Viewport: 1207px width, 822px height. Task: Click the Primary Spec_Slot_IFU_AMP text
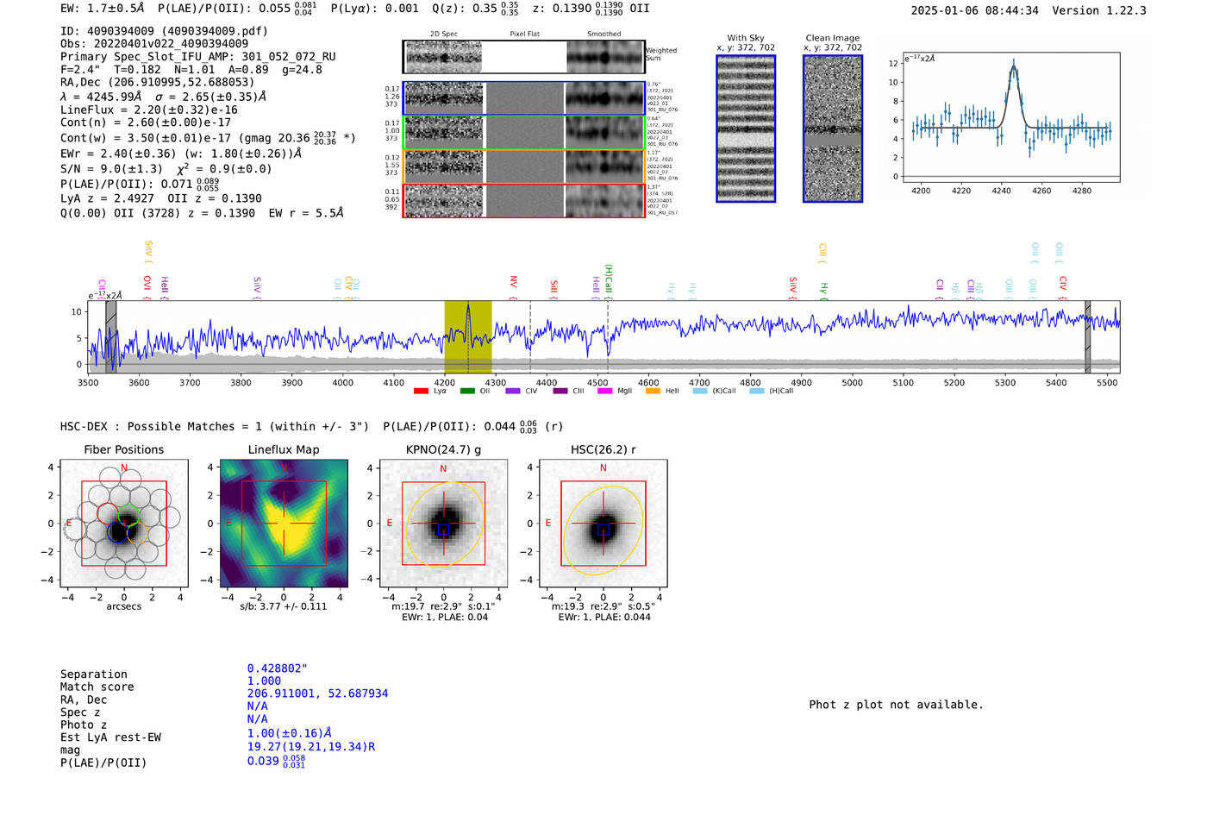coord(197,56)
